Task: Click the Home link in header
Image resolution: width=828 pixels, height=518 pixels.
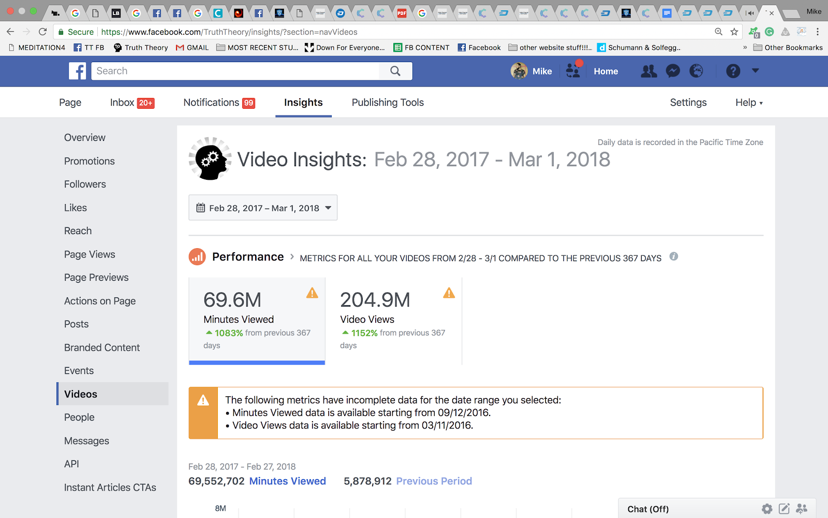Action: (x=605, y=71)
